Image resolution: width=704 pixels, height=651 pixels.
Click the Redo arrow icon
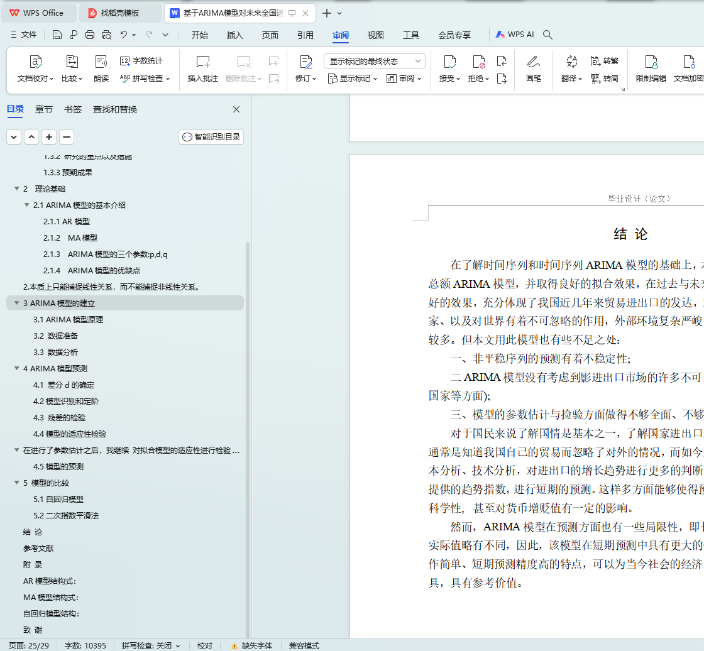148,35
